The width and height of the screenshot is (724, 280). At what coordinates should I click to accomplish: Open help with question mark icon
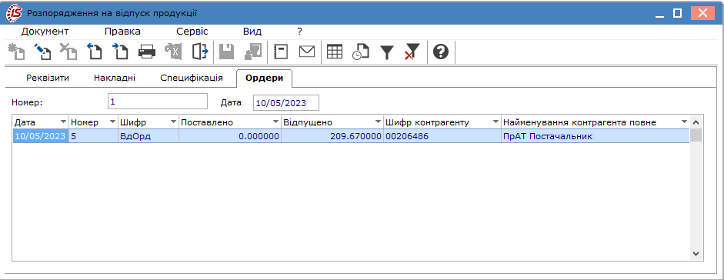click(x=441, y=52)
